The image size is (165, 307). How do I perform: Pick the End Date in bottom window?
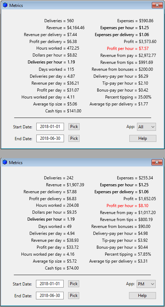coord(74,296)
